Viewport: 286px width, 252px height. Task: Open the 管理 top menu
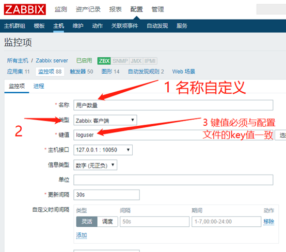158,9
